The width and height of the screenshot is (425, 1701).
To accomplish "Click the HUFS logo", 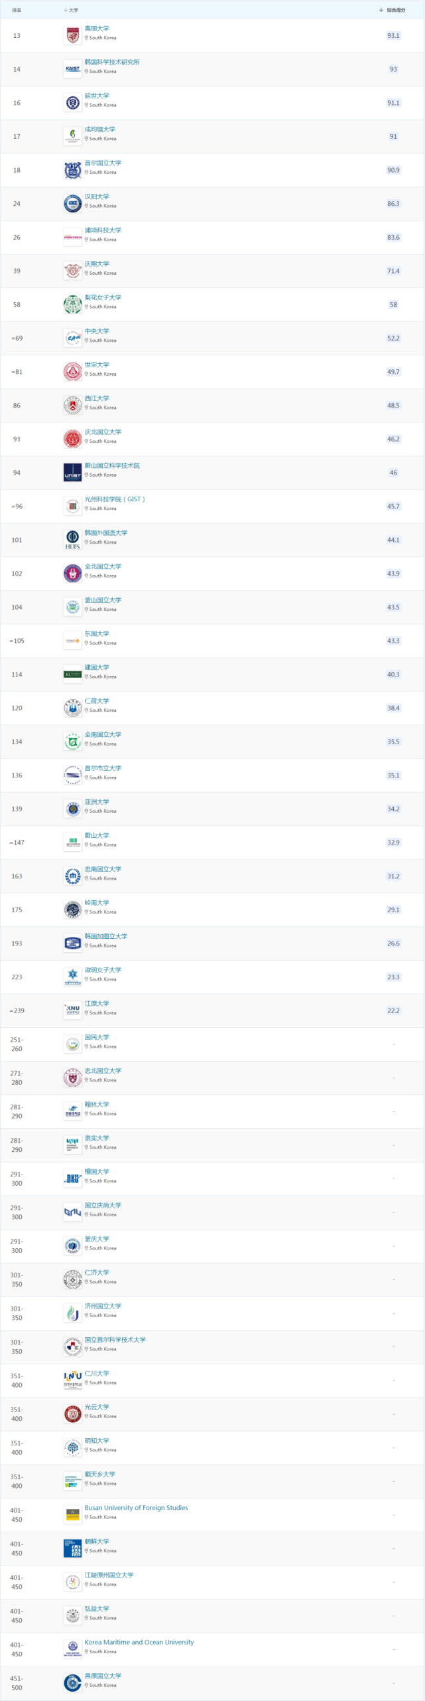I will pyautogui.click(x=72, y=540).
